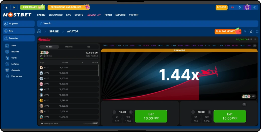Select 1,600 quick bet in left panel
The width and height of the screenshot is (261, 132).
tap(128, 121)
